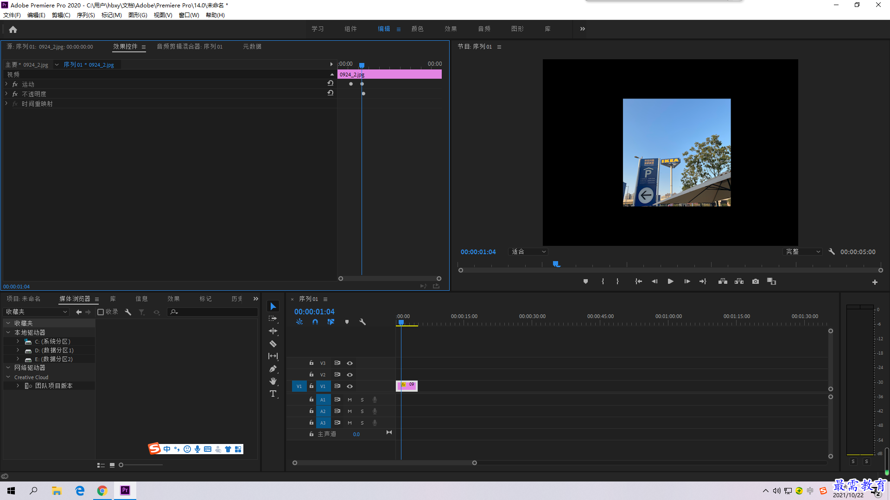The height and width of the screenshot is (500, 890).
Task: Show more workspaces overflow arrow
Action: [583, 29]
